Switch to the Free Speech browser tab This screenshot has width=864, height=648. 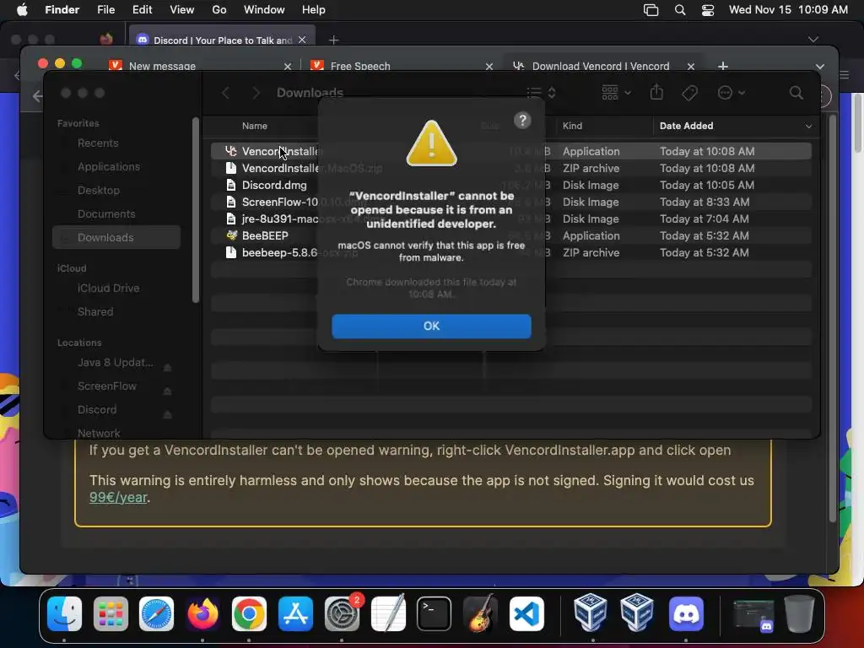tap(401, 66)
